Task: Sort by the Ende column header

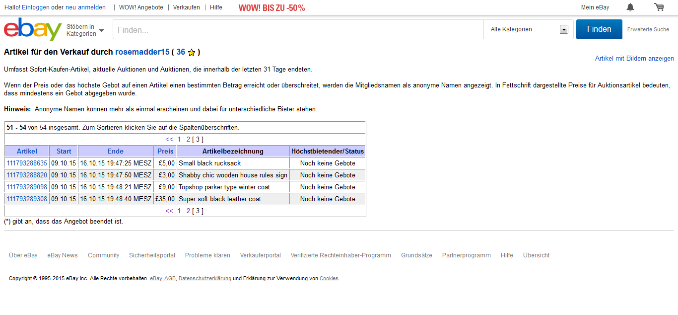Action: coord(116,151)
